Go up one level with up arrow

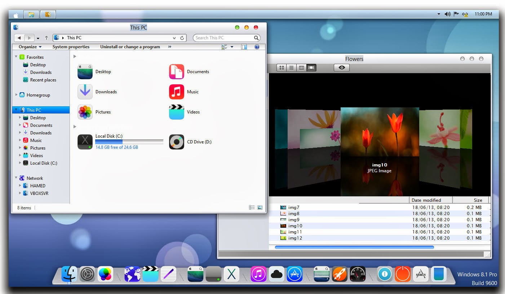click(x=46, y=38)
